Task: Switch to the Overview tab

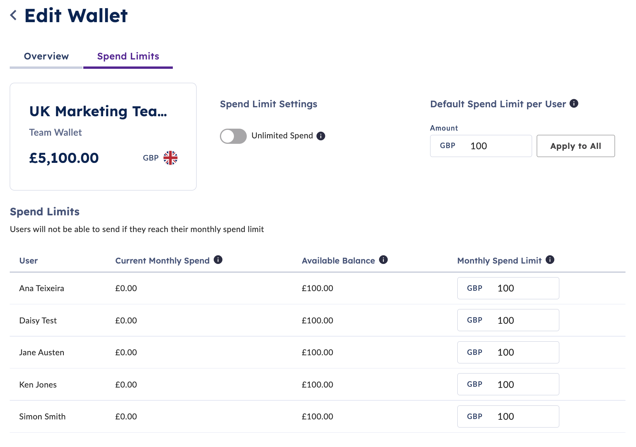Action: tap(46, 57)
